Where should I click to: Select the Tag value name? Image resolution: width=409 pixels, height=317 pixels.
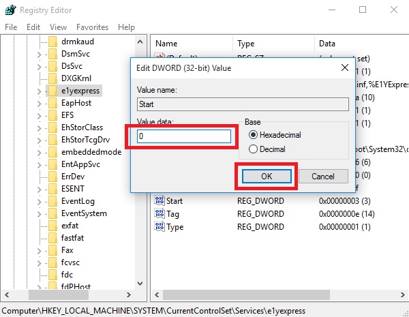(172, 214)
